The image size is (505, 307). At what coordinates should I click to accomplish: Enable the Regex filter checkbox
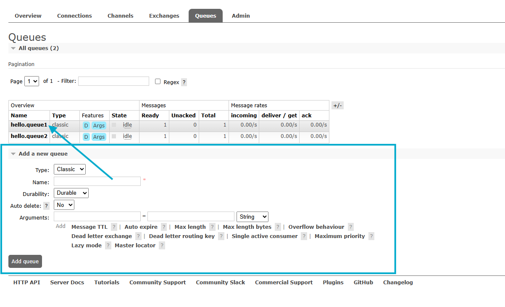click(x=158, y=82)
